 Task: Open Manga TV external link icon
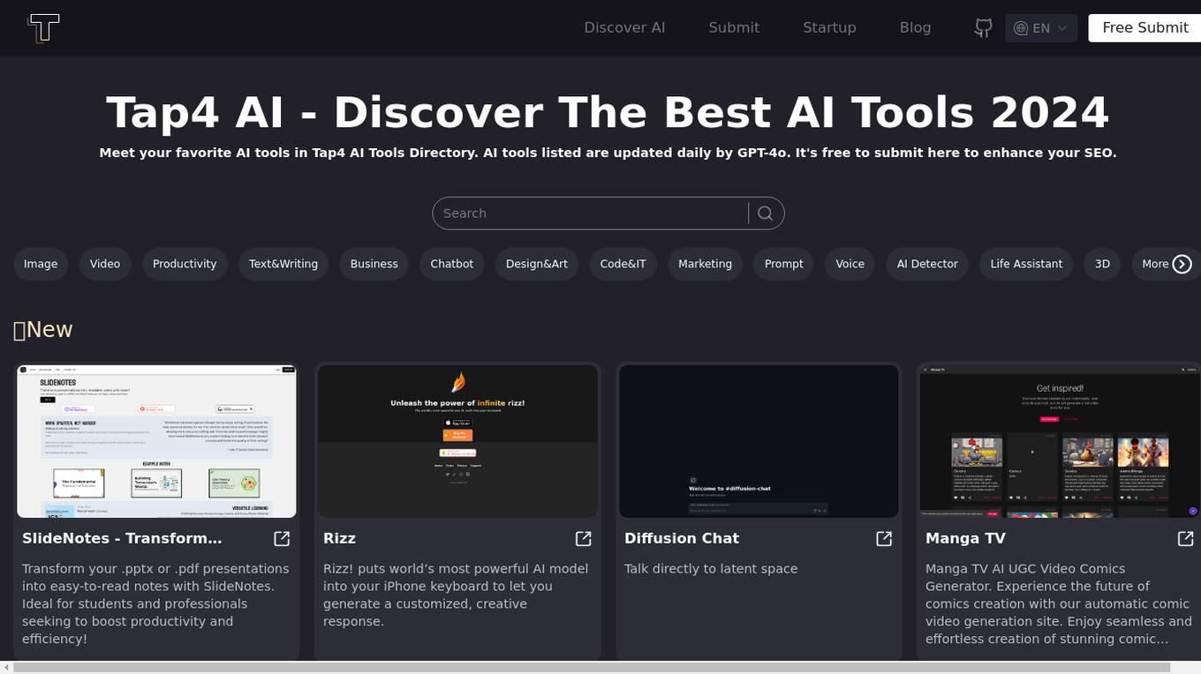pos(1185,538)
